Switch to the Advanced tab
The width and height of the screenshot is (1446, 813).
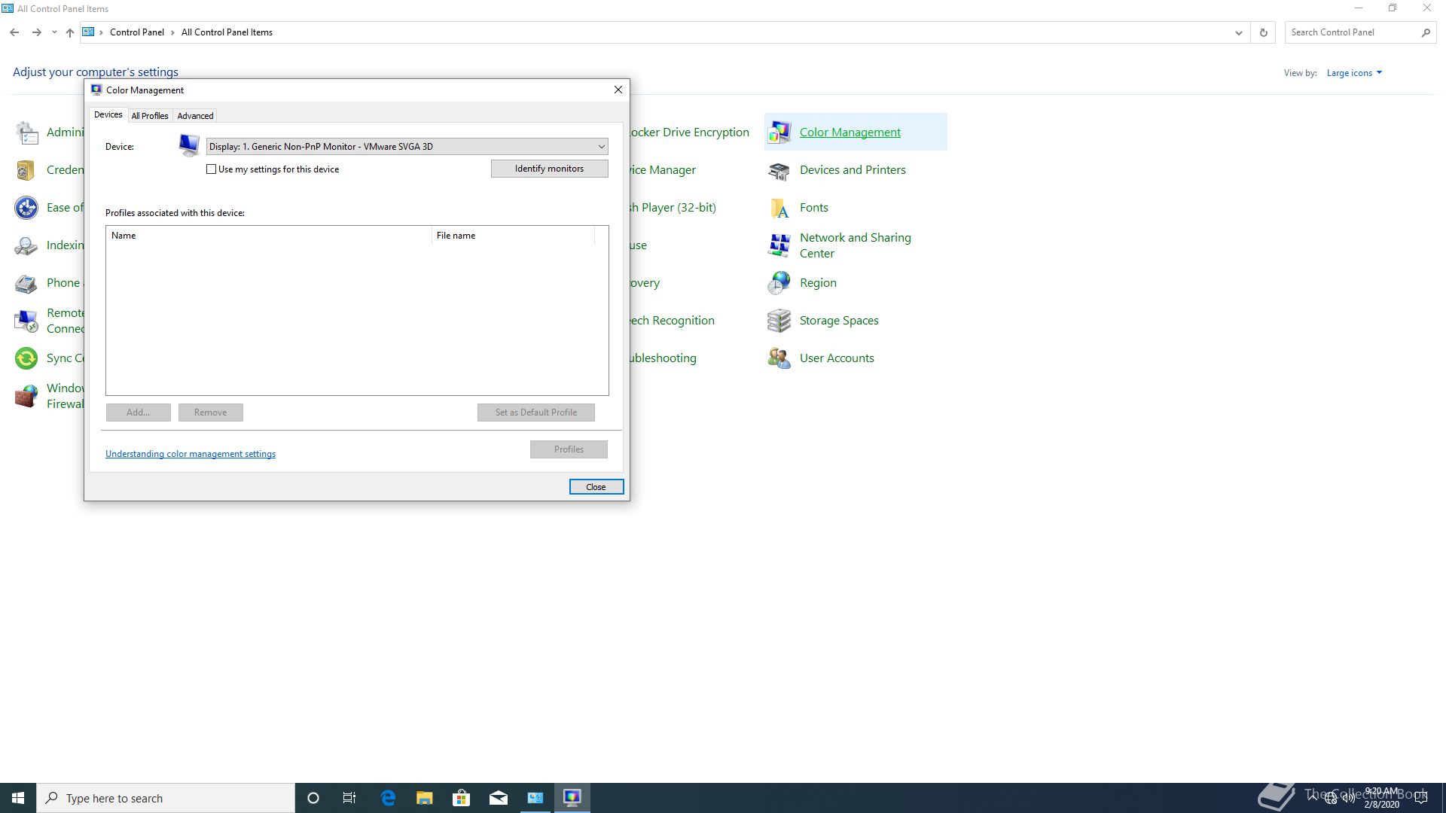pos(195,116)
